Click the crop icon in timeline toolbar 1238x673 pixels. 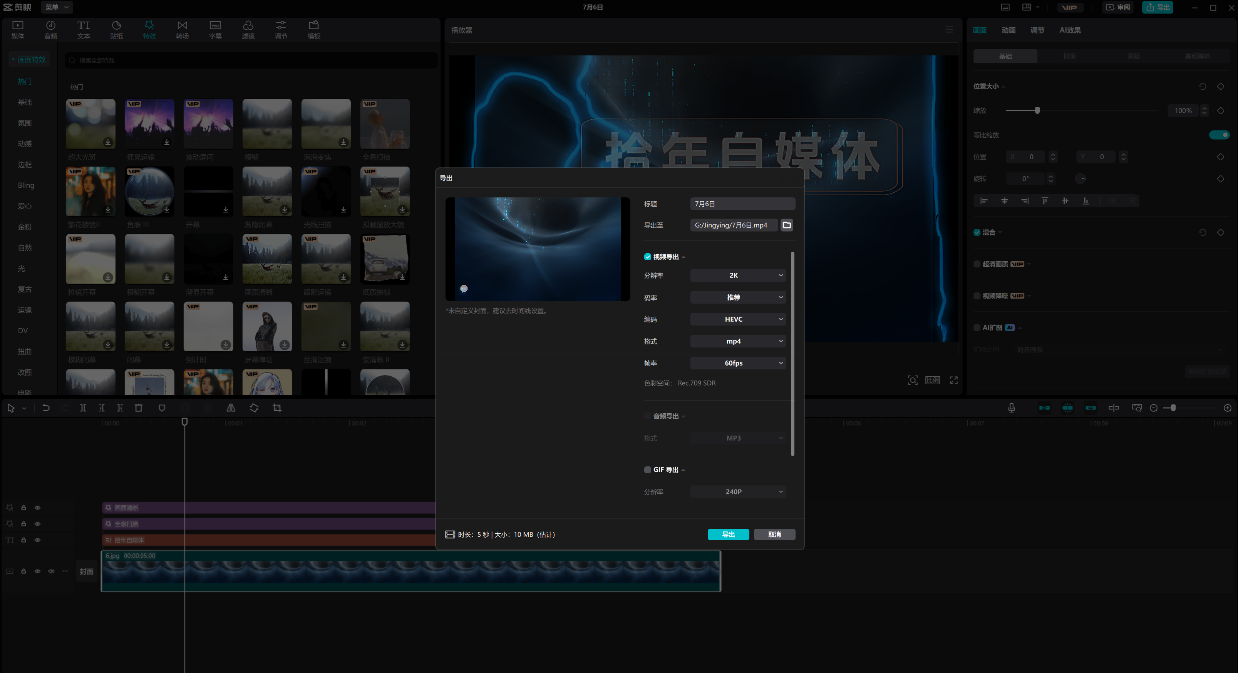pyautogui.click(x=277, y=408)
